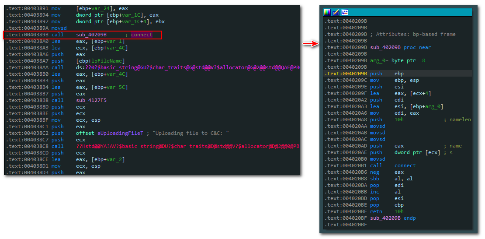
Task: Select push esi at 0040209E
Action: tap(364, 87)
